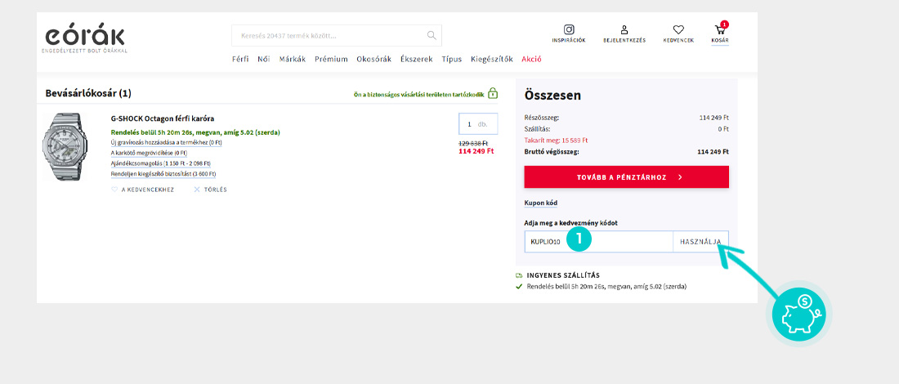The image size is (899, 384).
Task: Open the Prémium menu
Action: coord(331,59)
